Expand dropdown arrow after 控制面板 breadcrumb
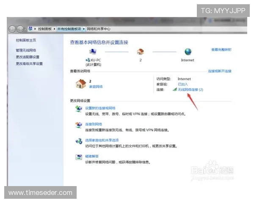 pos(54,29)
